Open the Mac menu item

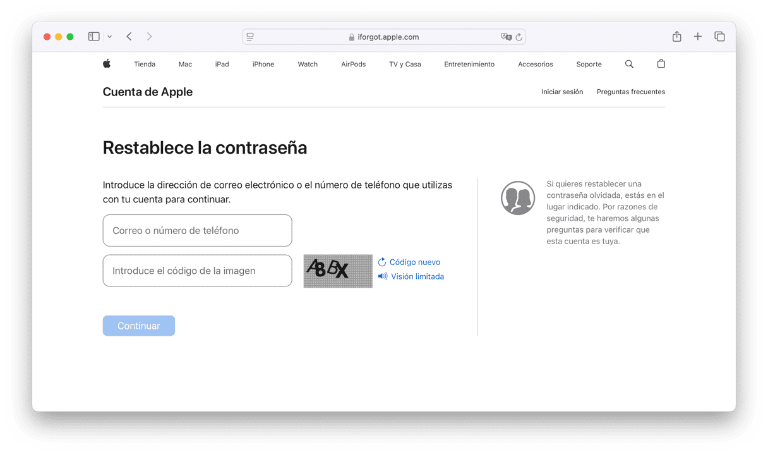coord(185,64)
